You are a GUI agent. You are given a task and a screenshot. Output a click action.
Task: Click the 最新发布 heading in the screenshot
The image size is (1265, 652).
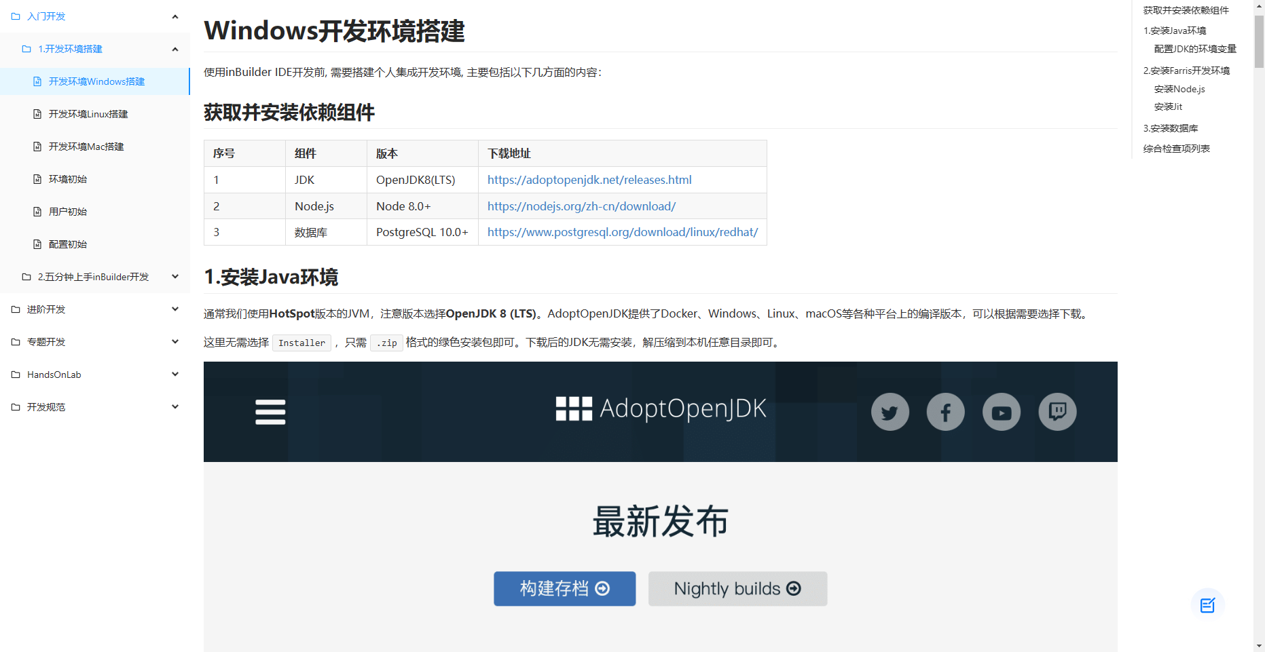[660, 521]
